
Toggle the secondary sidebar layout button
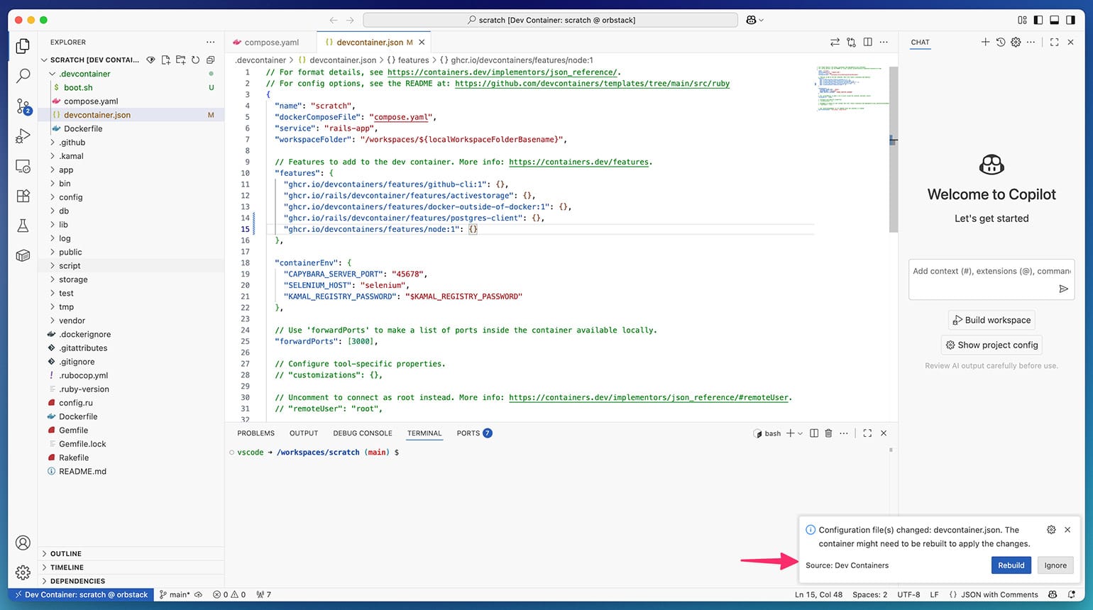(x=1071, y=20)
